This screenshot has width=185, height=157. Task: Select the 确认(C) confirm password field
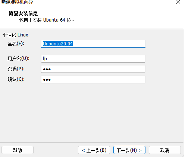pyautogui.click(x=93, y=80)
